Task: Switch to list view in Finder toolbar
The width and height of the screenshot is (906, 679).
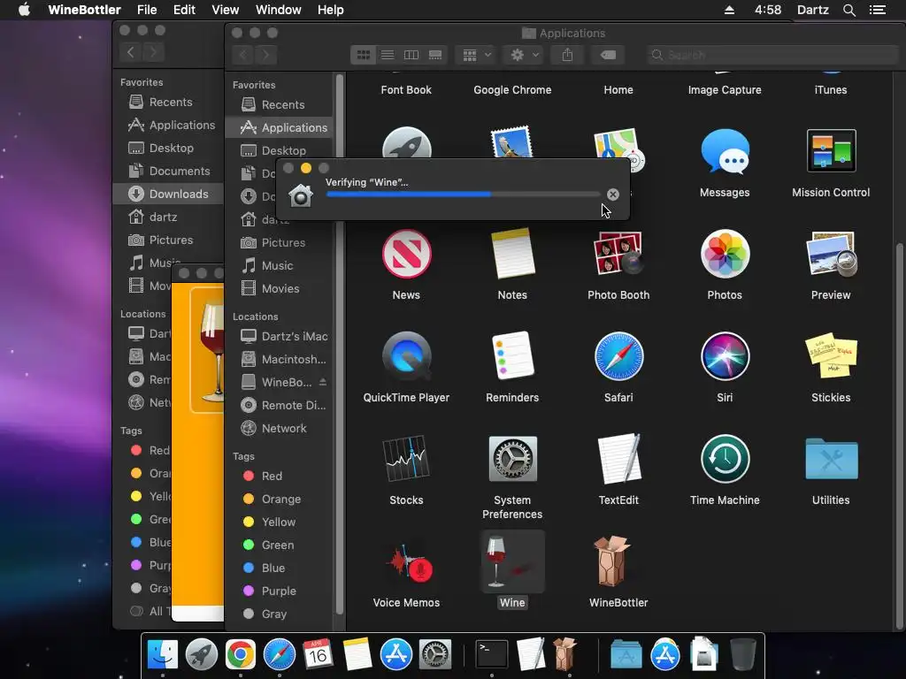Action: click(x=388, y=55)
